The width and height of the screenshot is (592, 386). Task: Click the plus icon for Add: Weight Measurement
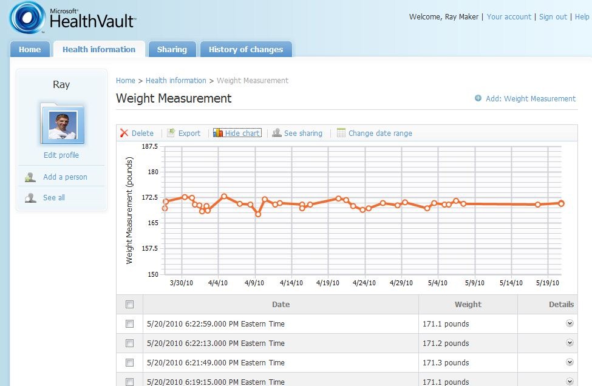click(478, 98)
